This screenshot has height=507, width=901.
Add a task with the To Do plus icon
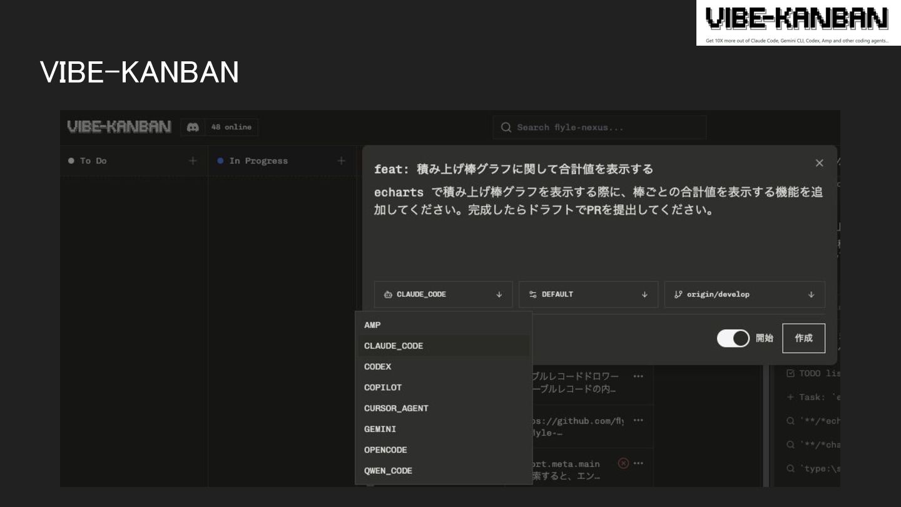(193, 161)
